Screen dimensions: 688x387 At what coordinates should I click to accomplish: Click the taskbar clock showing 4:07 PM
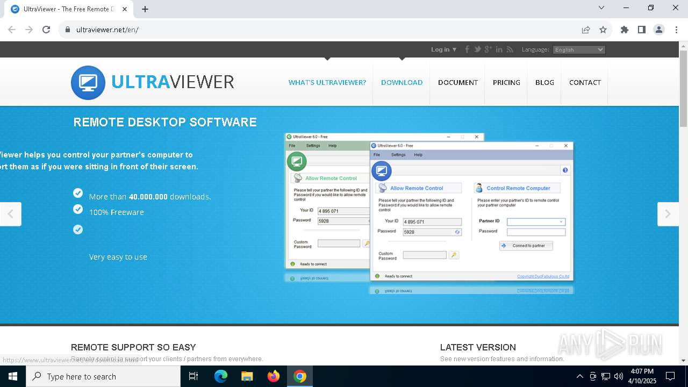click(x=642, y=376)
